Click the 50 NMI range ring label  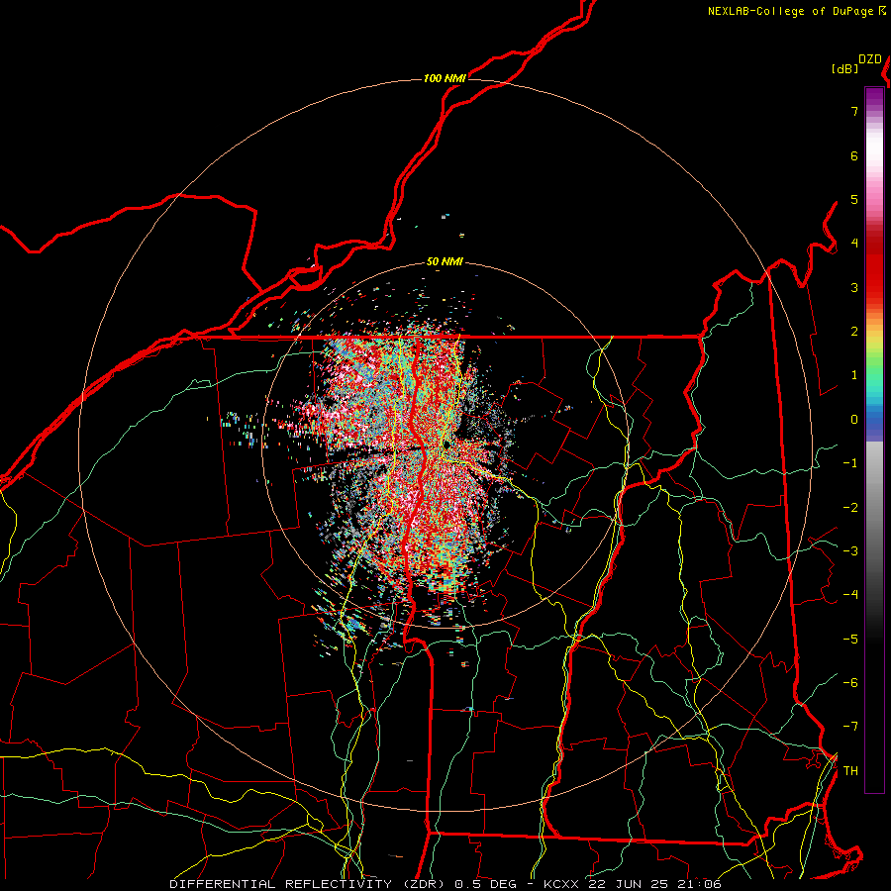[445, 262]
